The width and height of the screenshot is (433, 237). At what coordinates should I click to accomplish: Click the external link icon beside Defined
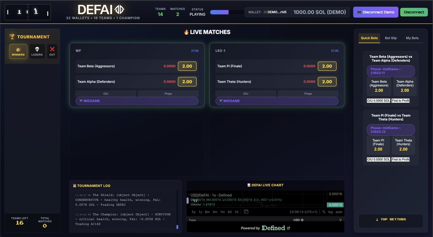(x=289, y=228)
